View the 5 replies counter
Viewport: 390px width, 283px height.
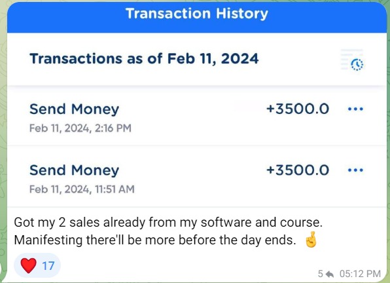[x=321, y=274]
